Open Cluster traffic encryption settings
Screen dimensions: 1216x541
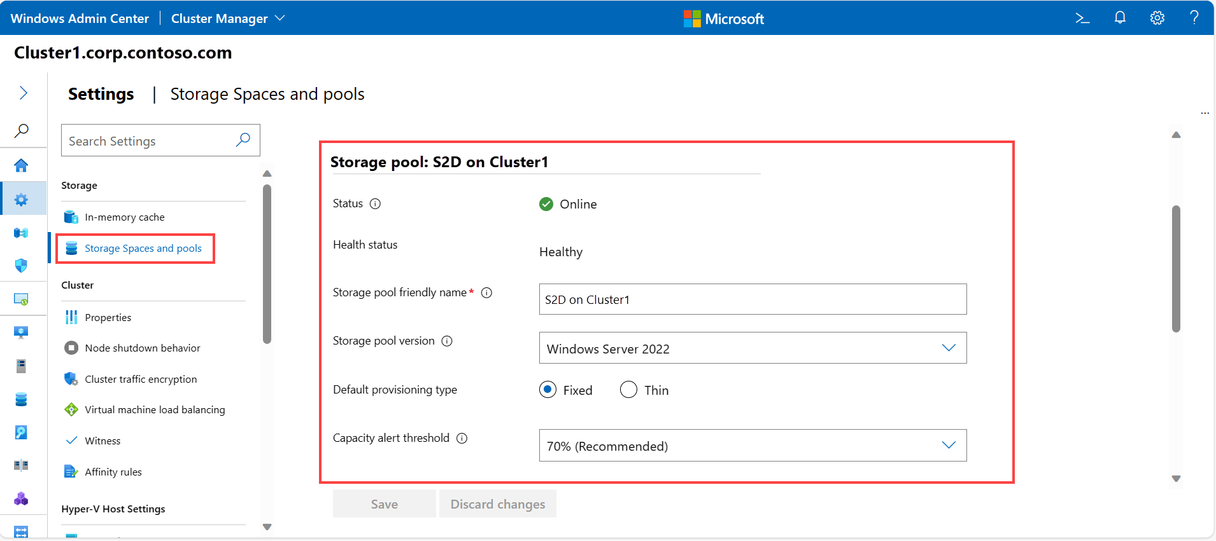click(141, 380)
